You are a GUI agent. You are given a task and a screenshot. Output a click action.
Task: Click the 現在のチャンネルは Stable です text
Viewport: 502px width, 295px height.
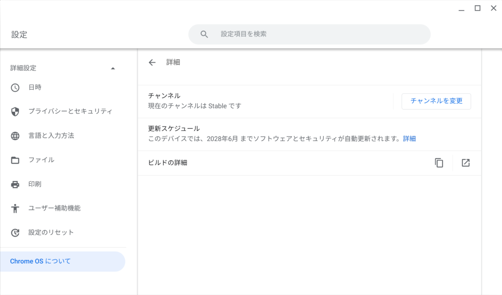point(195,106)
